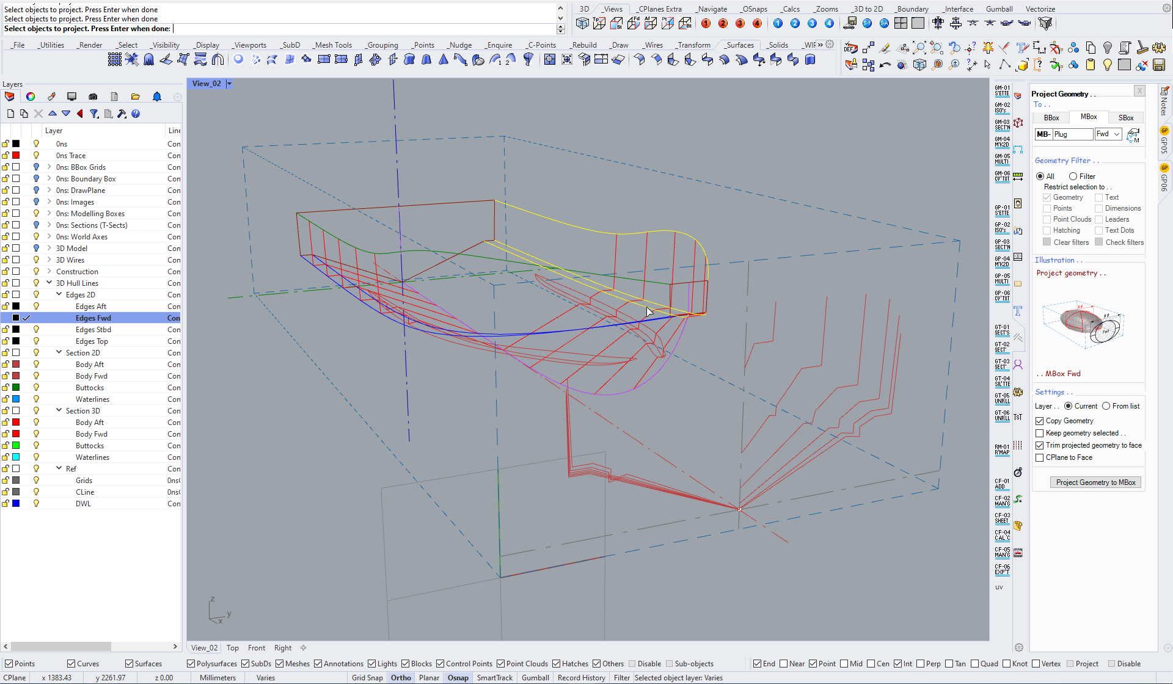Open layer tools hammer icon
The height and width of the screenshot is (684, 1173).
click(x=122, y=114)
